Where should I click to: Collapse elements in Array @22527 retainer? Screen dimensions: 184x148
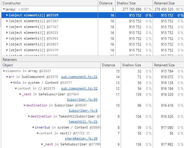[4, 71]
